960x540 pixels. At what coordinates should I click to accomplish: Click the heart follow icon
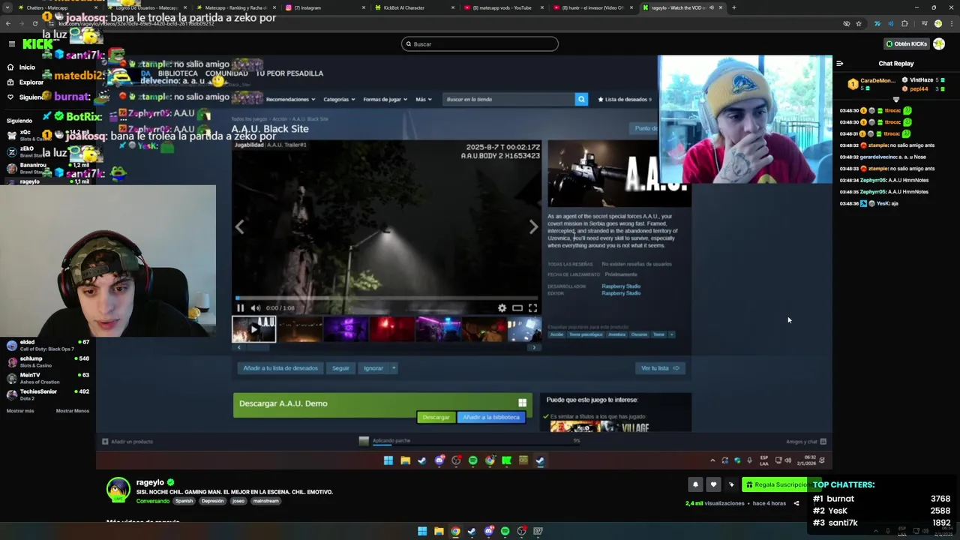point(713,484)
